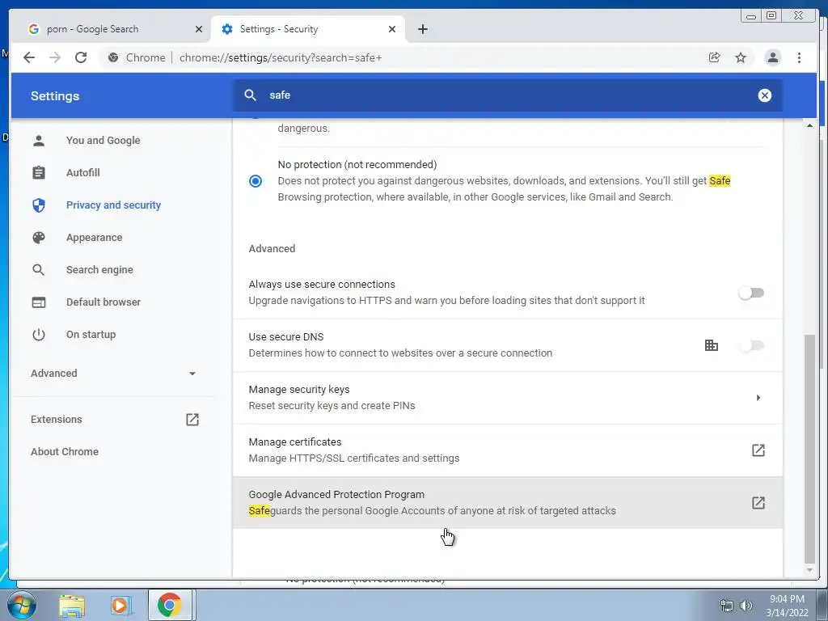Toggle Always use secure connections switch

751,293
